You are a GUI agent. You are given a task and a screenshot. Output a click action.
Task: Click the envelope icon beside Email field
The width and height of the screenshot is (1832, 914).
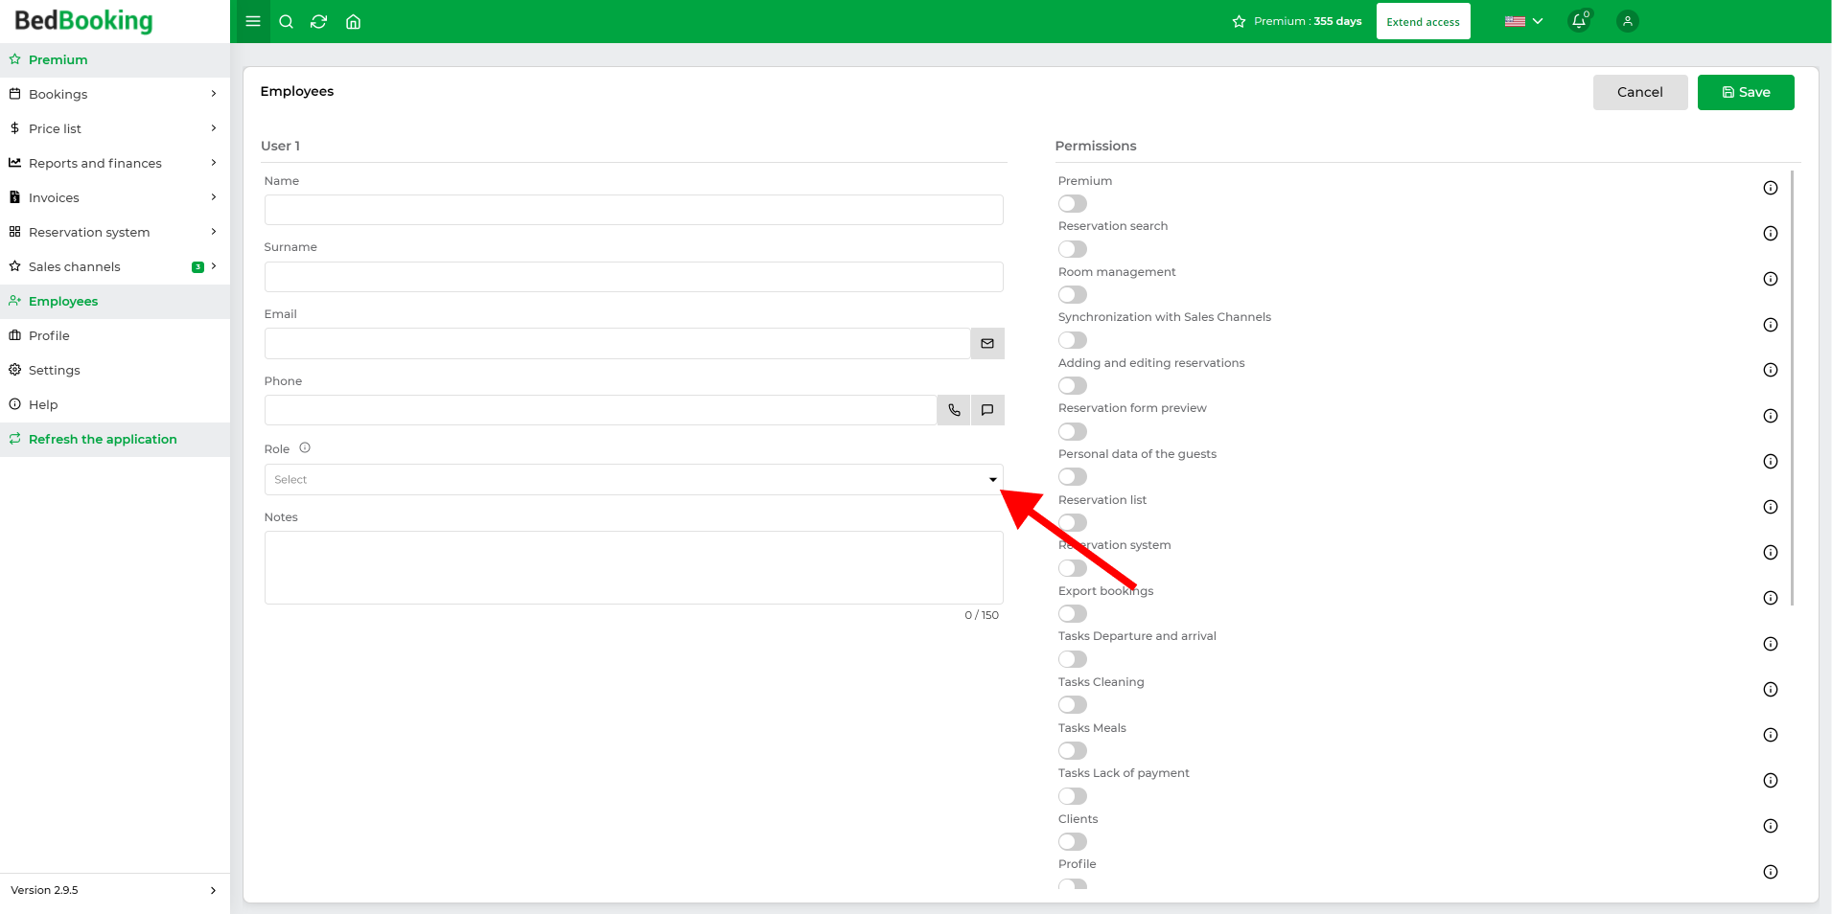click(987, 343)
